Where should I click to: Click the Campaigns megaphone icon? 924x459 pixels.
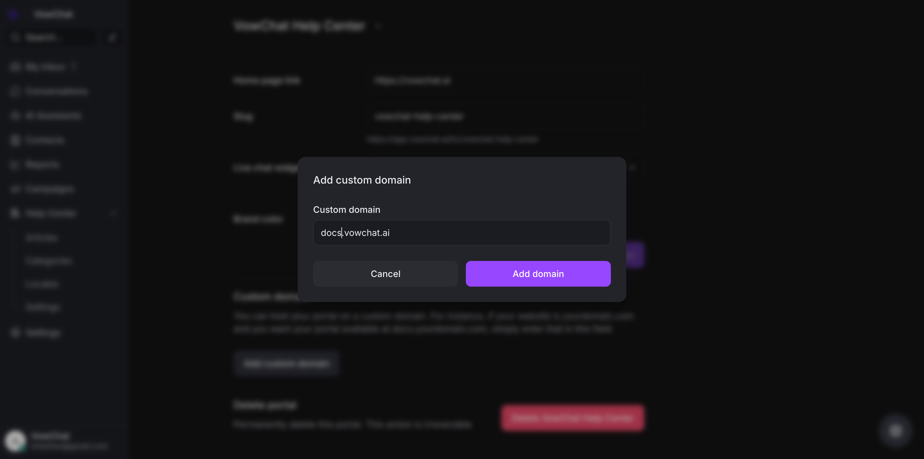point(15,189)
